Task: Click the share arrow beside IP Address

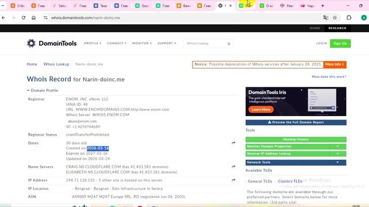Action: pos(233,180)
